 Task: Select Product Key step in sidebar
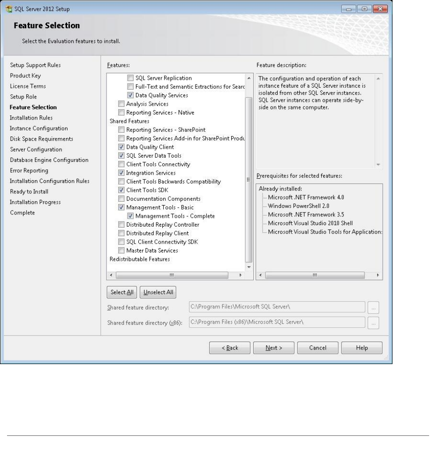(25, 76)
